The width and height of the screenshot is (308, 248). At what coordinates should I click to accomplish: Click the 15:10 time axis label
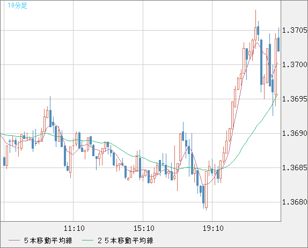pos(144,228)
